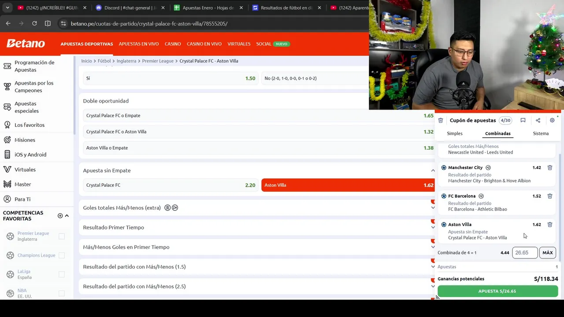Toggle the browser side panel icon

coord(48,23)
